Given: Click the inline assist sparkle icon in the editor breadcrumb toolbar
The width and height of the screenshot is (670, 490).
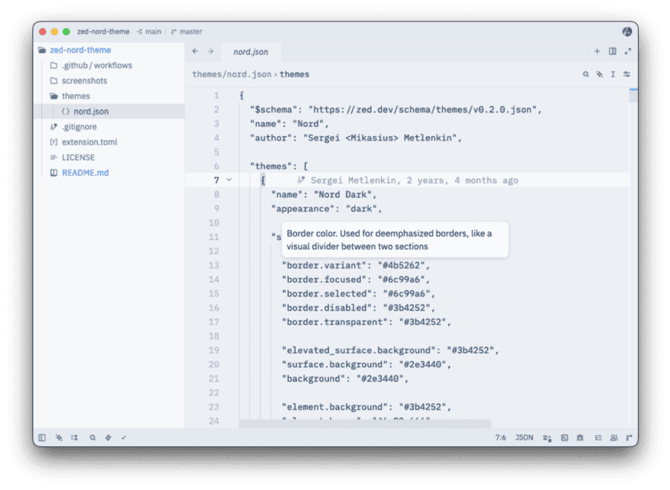Looking at the screenshot, I should point(599,74).
